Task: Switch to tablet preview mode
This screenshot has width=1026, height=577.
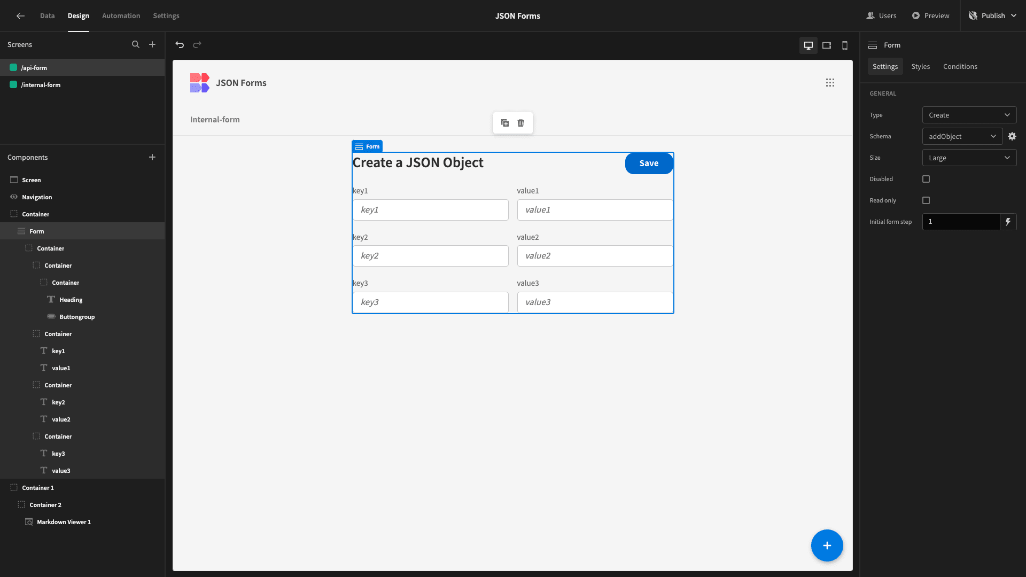Action: 827,45
